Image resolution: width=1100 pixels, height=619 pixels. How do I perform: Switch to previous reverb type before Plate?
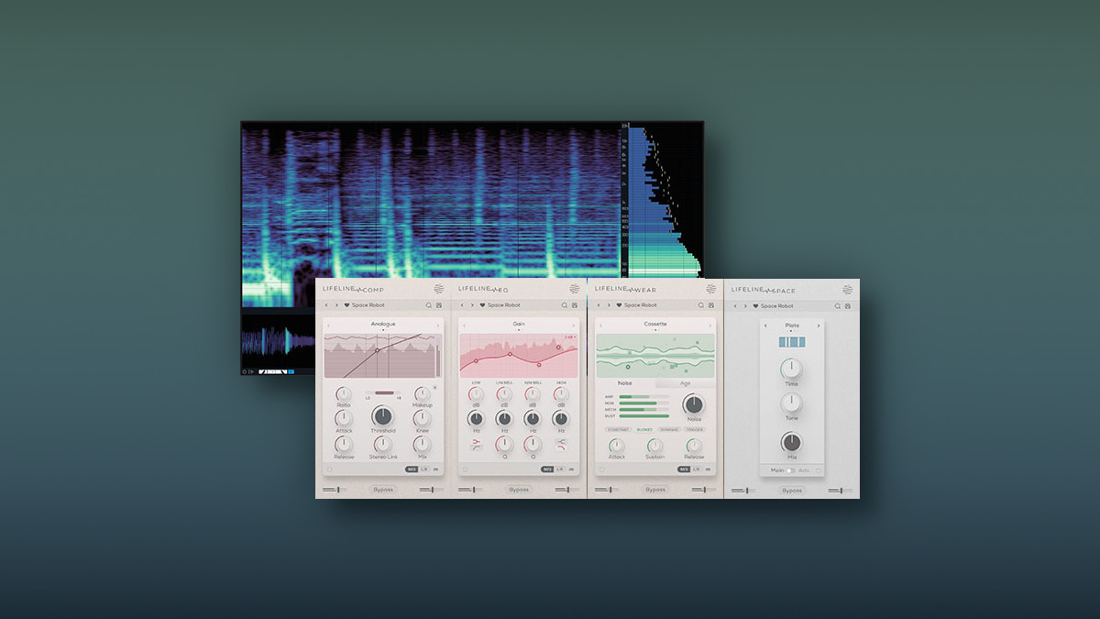765,325
